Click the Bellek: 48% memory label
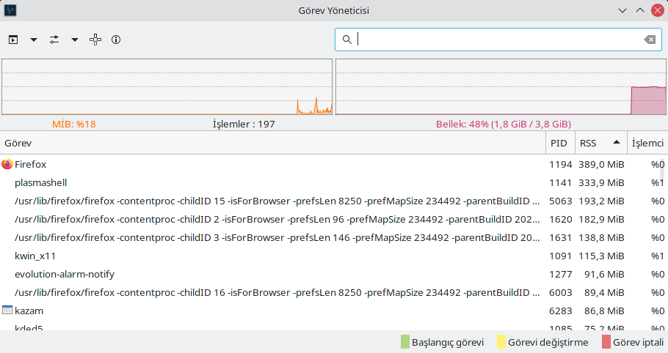Viewport: 668px width, 353px height. (504, 124)
